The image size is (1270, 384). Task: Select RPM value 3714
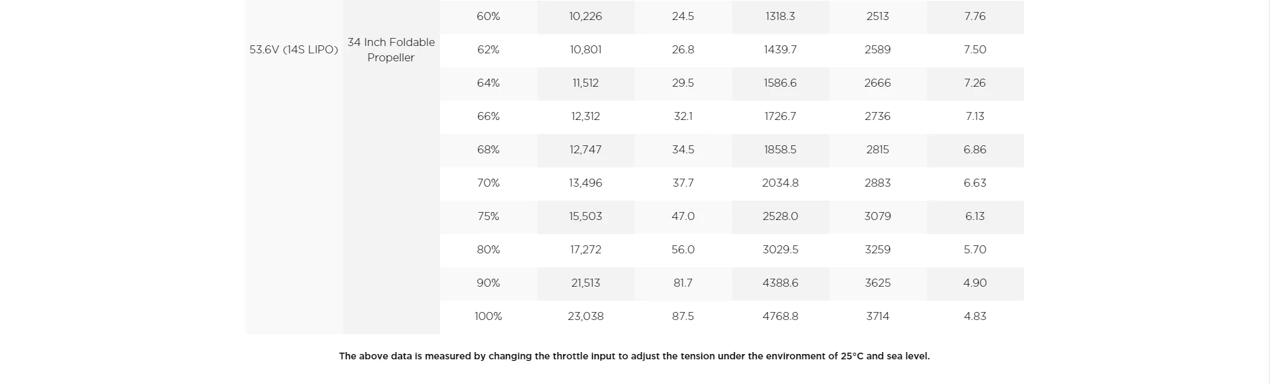(878, 317)
